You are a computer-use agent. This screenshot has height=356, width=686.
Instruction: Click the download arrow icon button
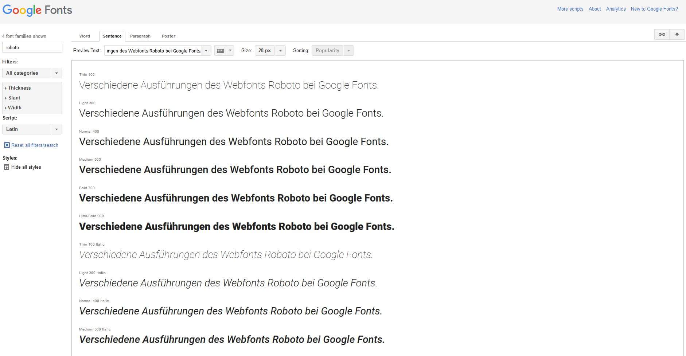tap(677, 35)
